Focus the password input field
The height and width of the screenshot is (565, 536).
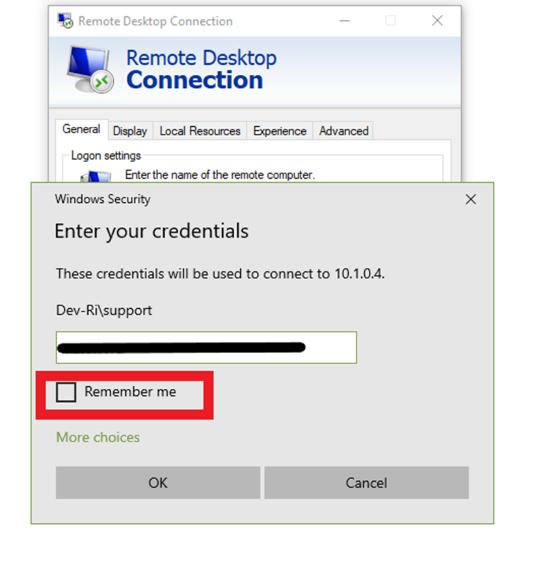coord(206,347)
